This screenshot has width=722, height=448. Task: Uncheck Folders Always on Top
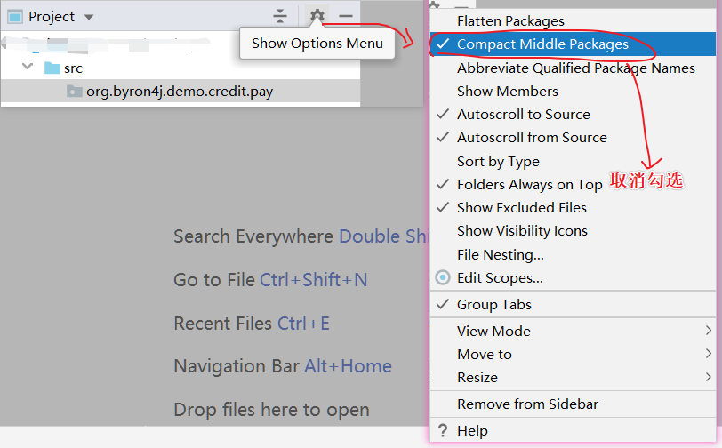pyautogui.click(x=573, y=184)
